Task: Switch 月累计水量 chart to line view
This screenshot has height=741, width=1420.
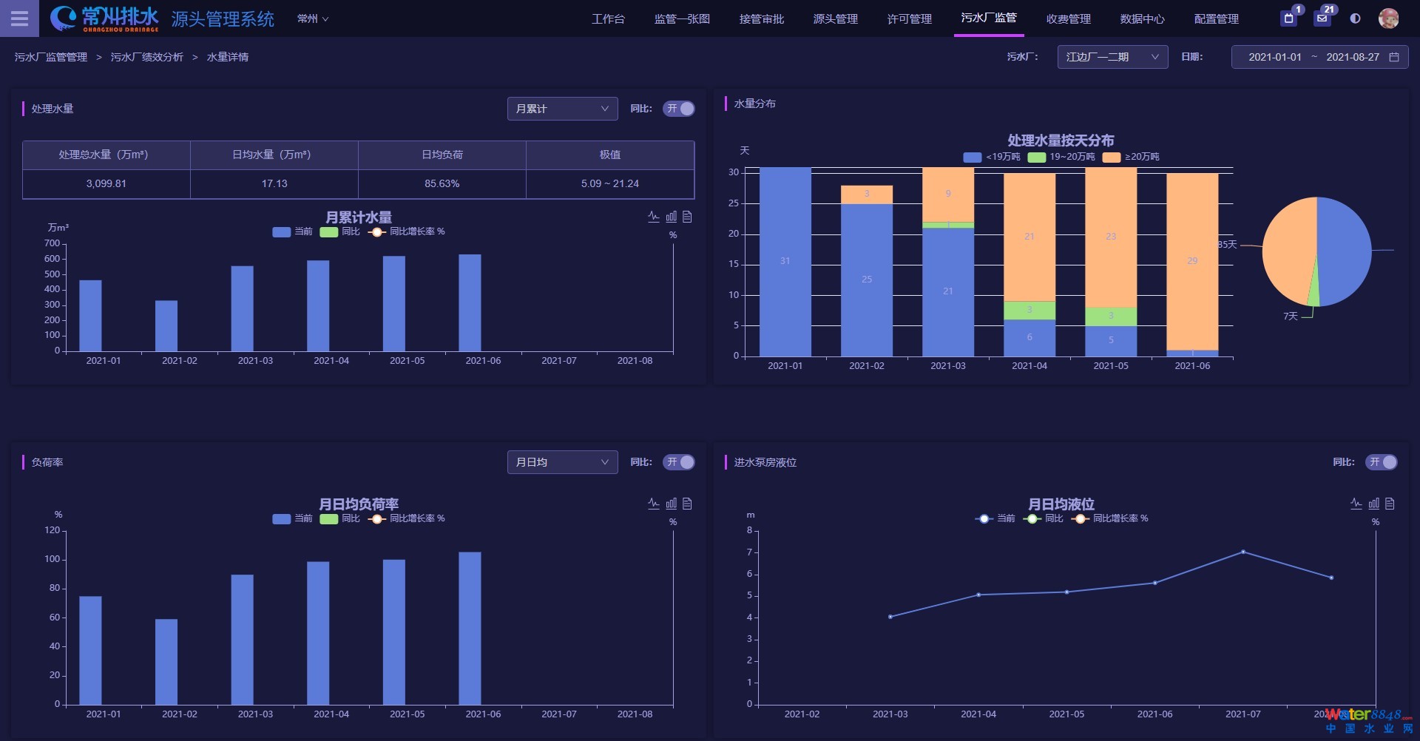Action: point(654,217)
